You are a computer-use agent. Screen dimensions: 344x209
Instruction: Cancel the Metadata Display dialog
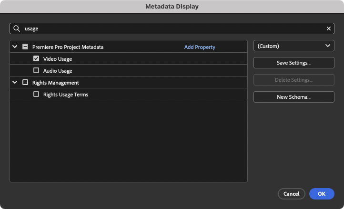coord(291,194)
